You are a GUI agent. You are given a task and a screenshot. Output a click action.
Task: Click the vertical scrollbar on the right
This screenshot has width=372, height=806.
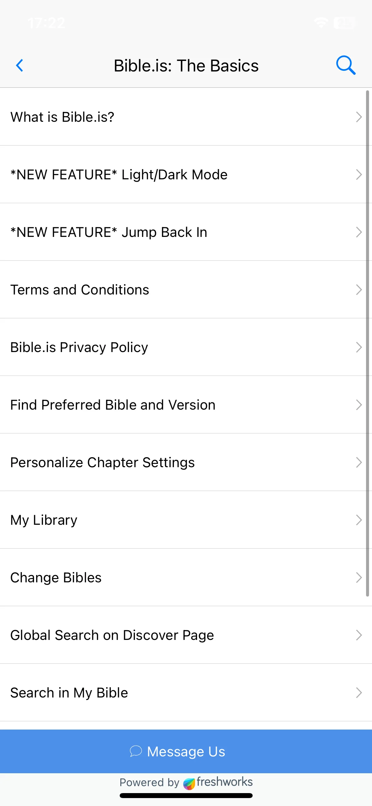pyautogui.click(x=367, y=343)
